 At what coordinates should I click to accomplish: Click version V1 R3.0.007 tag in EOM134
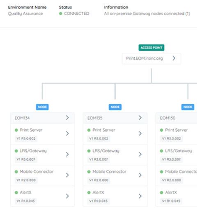pos(26,159)
